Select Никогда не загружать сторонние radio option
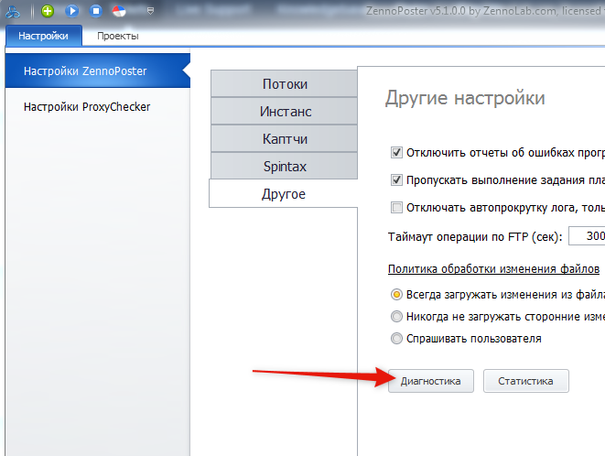 396,317
